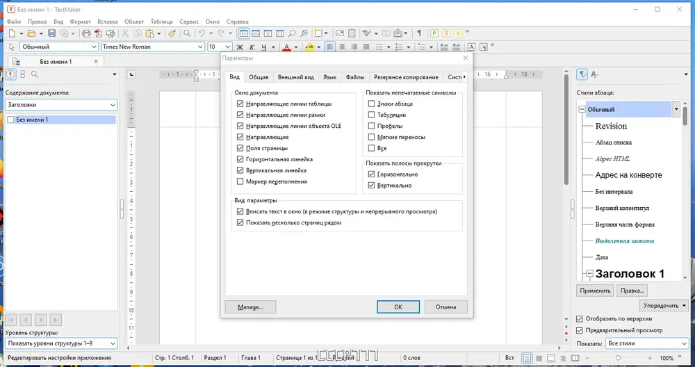The height and width of the screenshot is (367, 695).
Task: Click the zoom slider handle
Action: pos(618,358)
